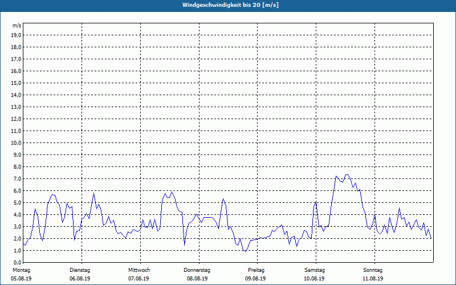The height and width of the screenshot is (285, 456).
Task: Select the date '05.08.19'
Action: click(x=21, y=279)
